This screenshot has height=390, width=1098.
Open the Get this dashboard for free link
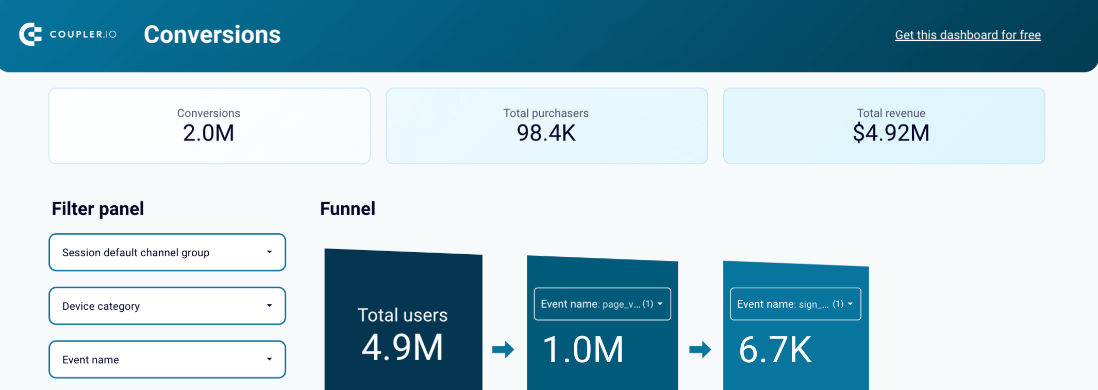[968, 35]
